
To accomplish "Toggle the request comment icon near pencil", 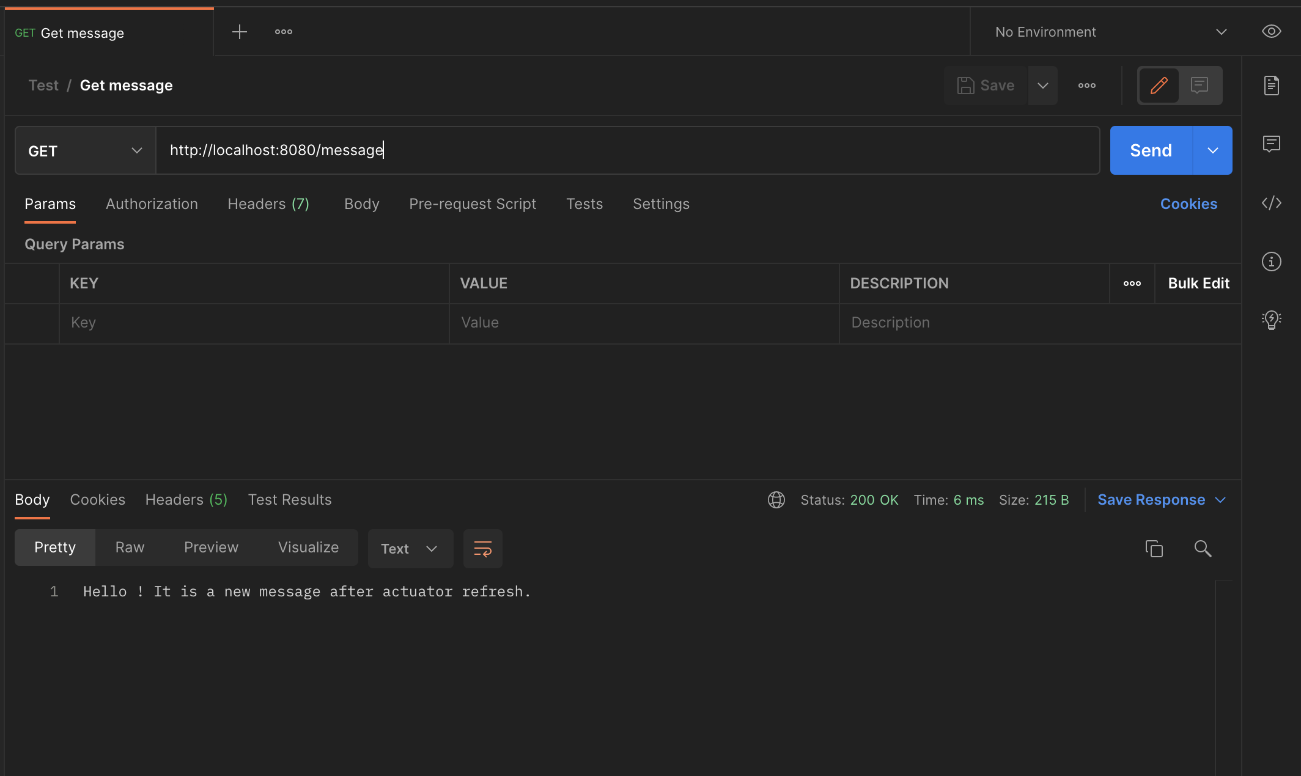I will (1200, 86).
